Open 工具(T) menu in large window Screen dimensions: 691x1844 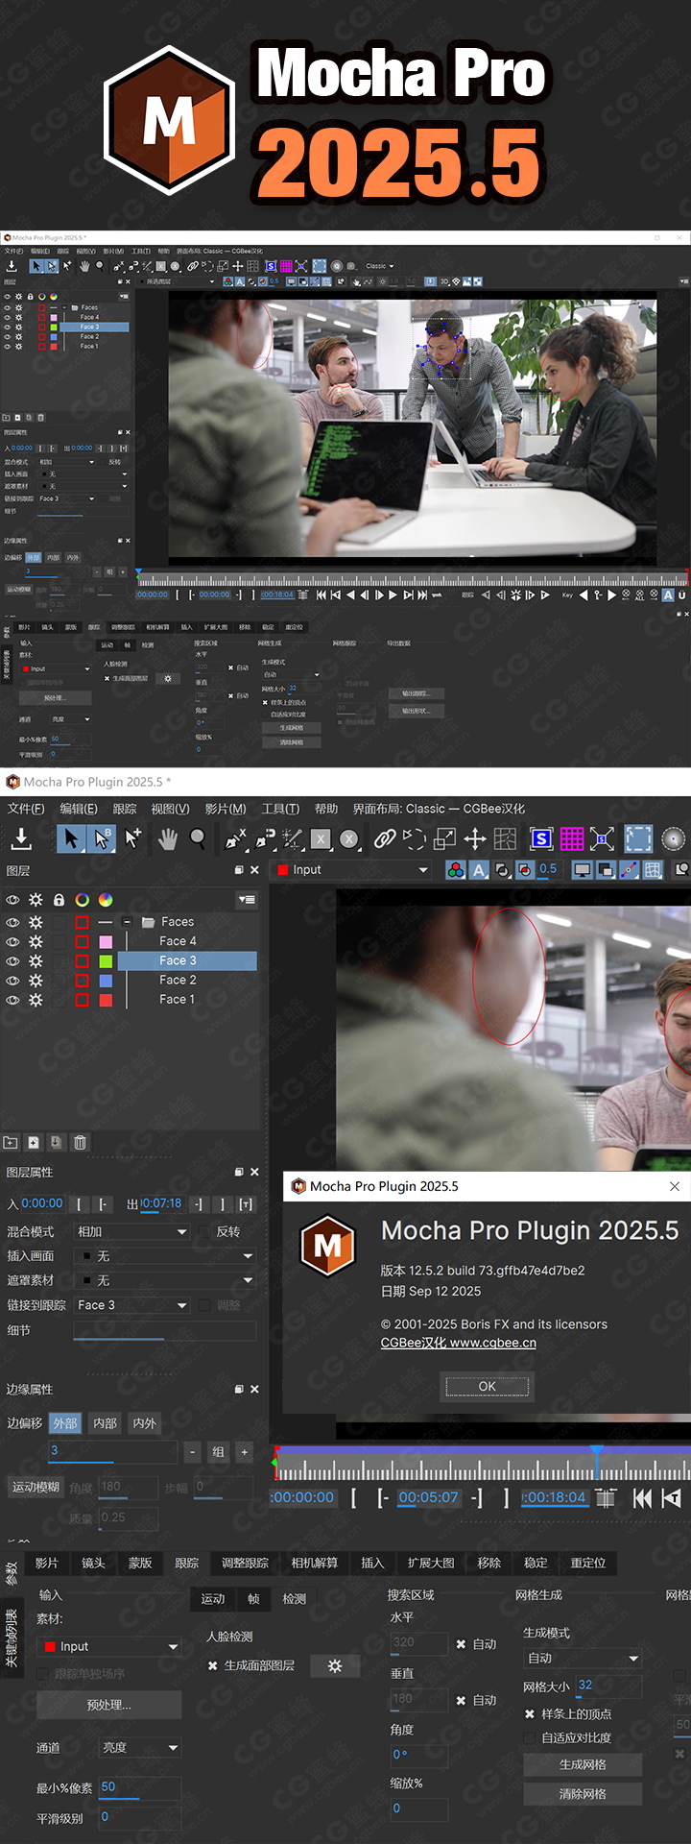tap(280, 809)
